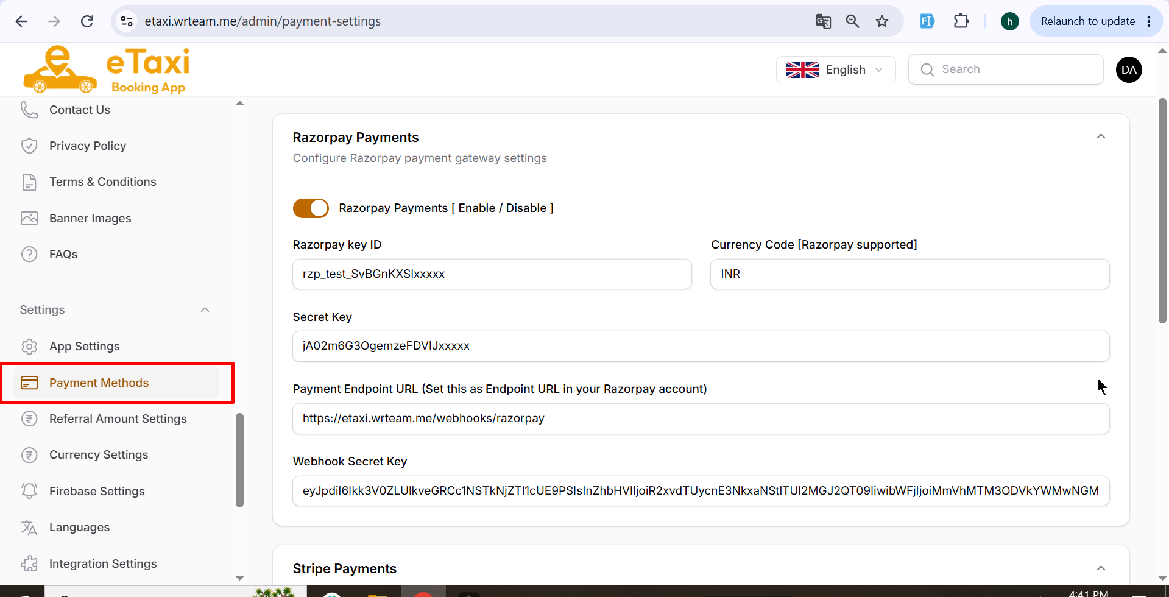The width and height of the screenshot is (1169, 597).
Task: Click the Referral Amount rupee icon
Action: [x=29, y=419]
